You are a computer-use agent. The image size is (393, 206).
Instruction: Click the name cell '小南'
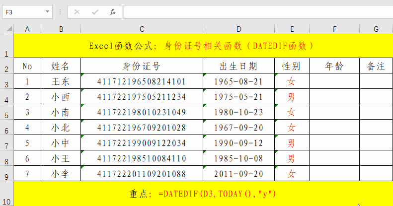(61, 112)
